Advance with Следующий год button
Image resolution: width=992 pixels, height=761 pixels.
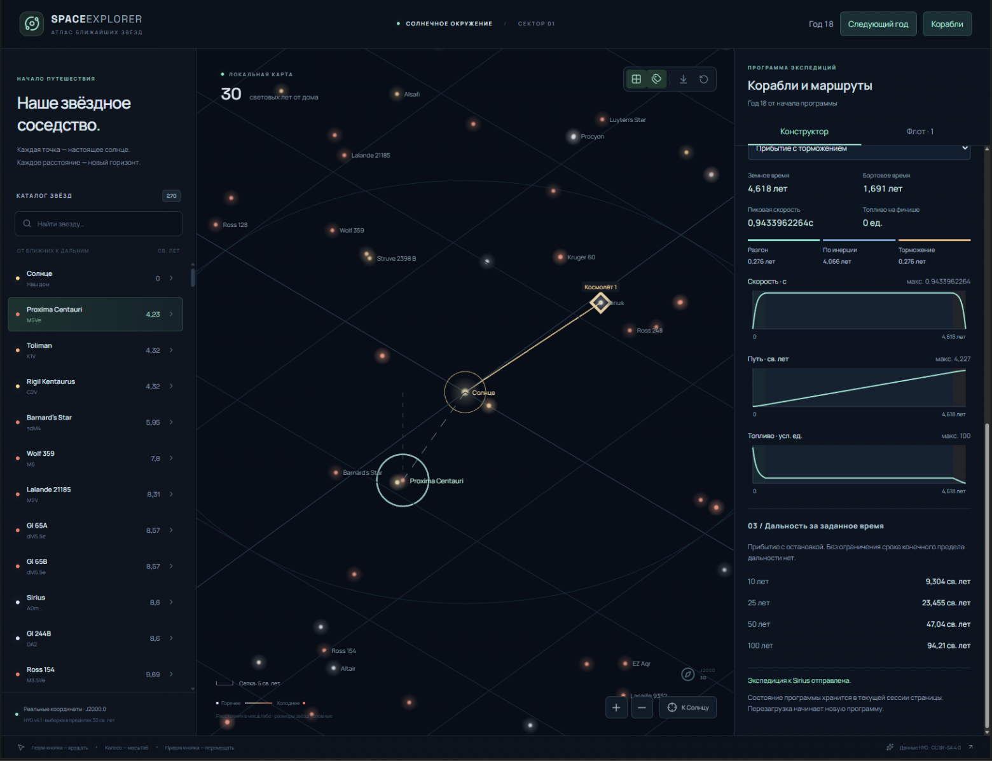tap(878, 24)
